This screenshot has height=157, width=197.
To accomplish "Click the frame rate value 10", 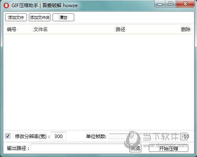I will [x=186, y=137].
